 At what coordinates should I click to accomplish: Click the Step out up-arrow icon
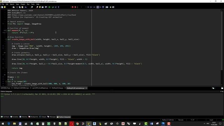[x=58, y=7]
